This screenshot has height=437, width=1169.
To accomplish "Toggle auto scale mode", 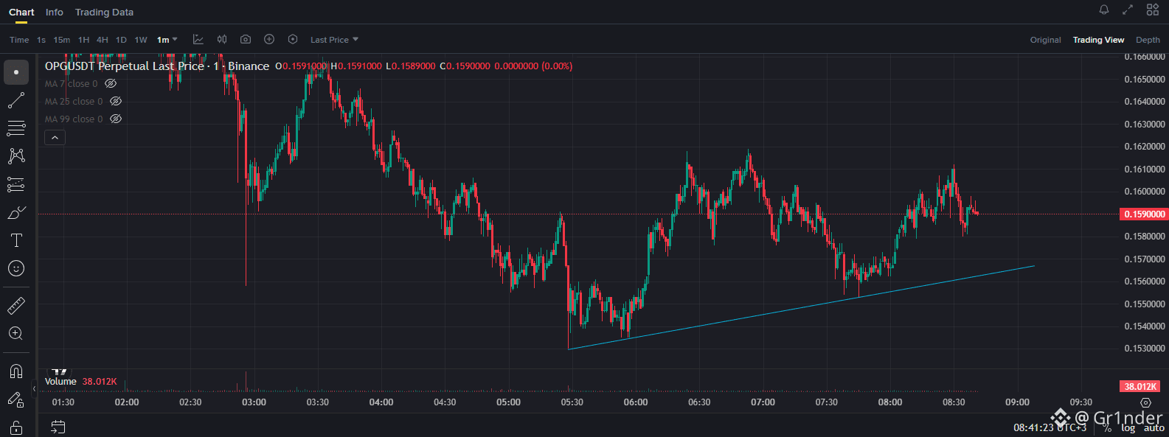I will click(1154, 427).
